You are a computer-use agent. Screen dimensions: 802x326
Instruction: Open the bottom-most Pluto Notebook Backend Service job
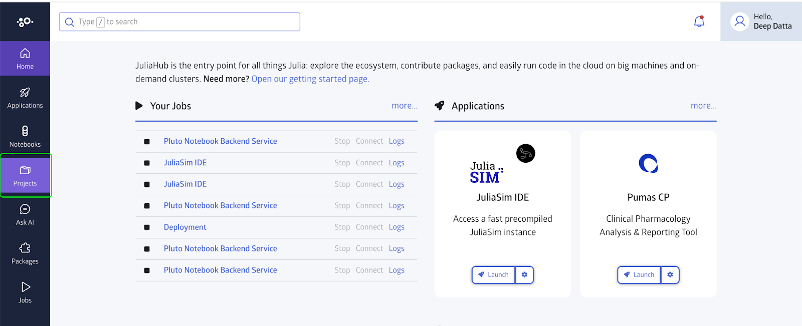point(221,270)
